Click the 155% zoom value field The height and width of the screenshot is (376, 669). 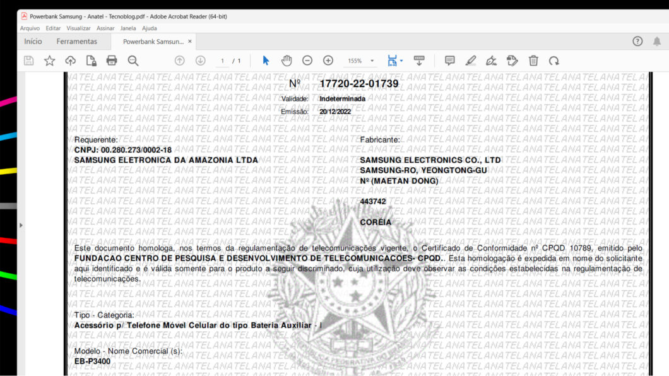[x=355, y=61]
